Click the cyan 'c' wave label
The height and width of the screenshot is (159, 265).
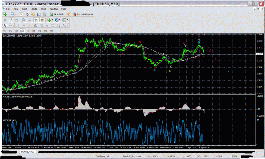click(229, 71)
